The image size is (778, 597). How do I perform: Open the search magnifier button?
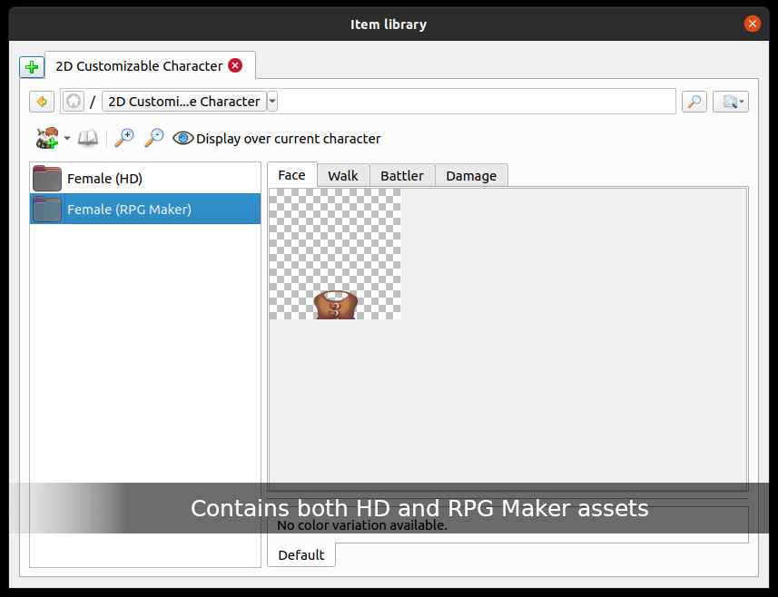[x=694, y=102]
